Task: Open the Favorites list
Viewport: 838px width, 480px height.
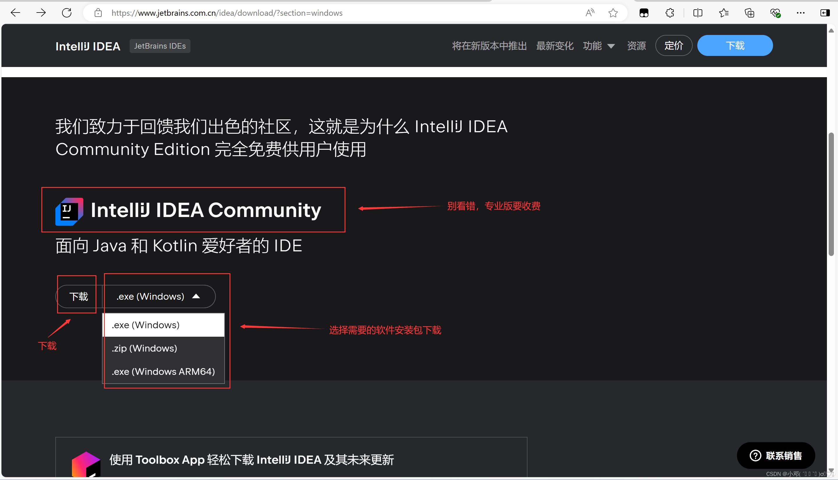Action: pyautogui.click(x=724, y=13)
